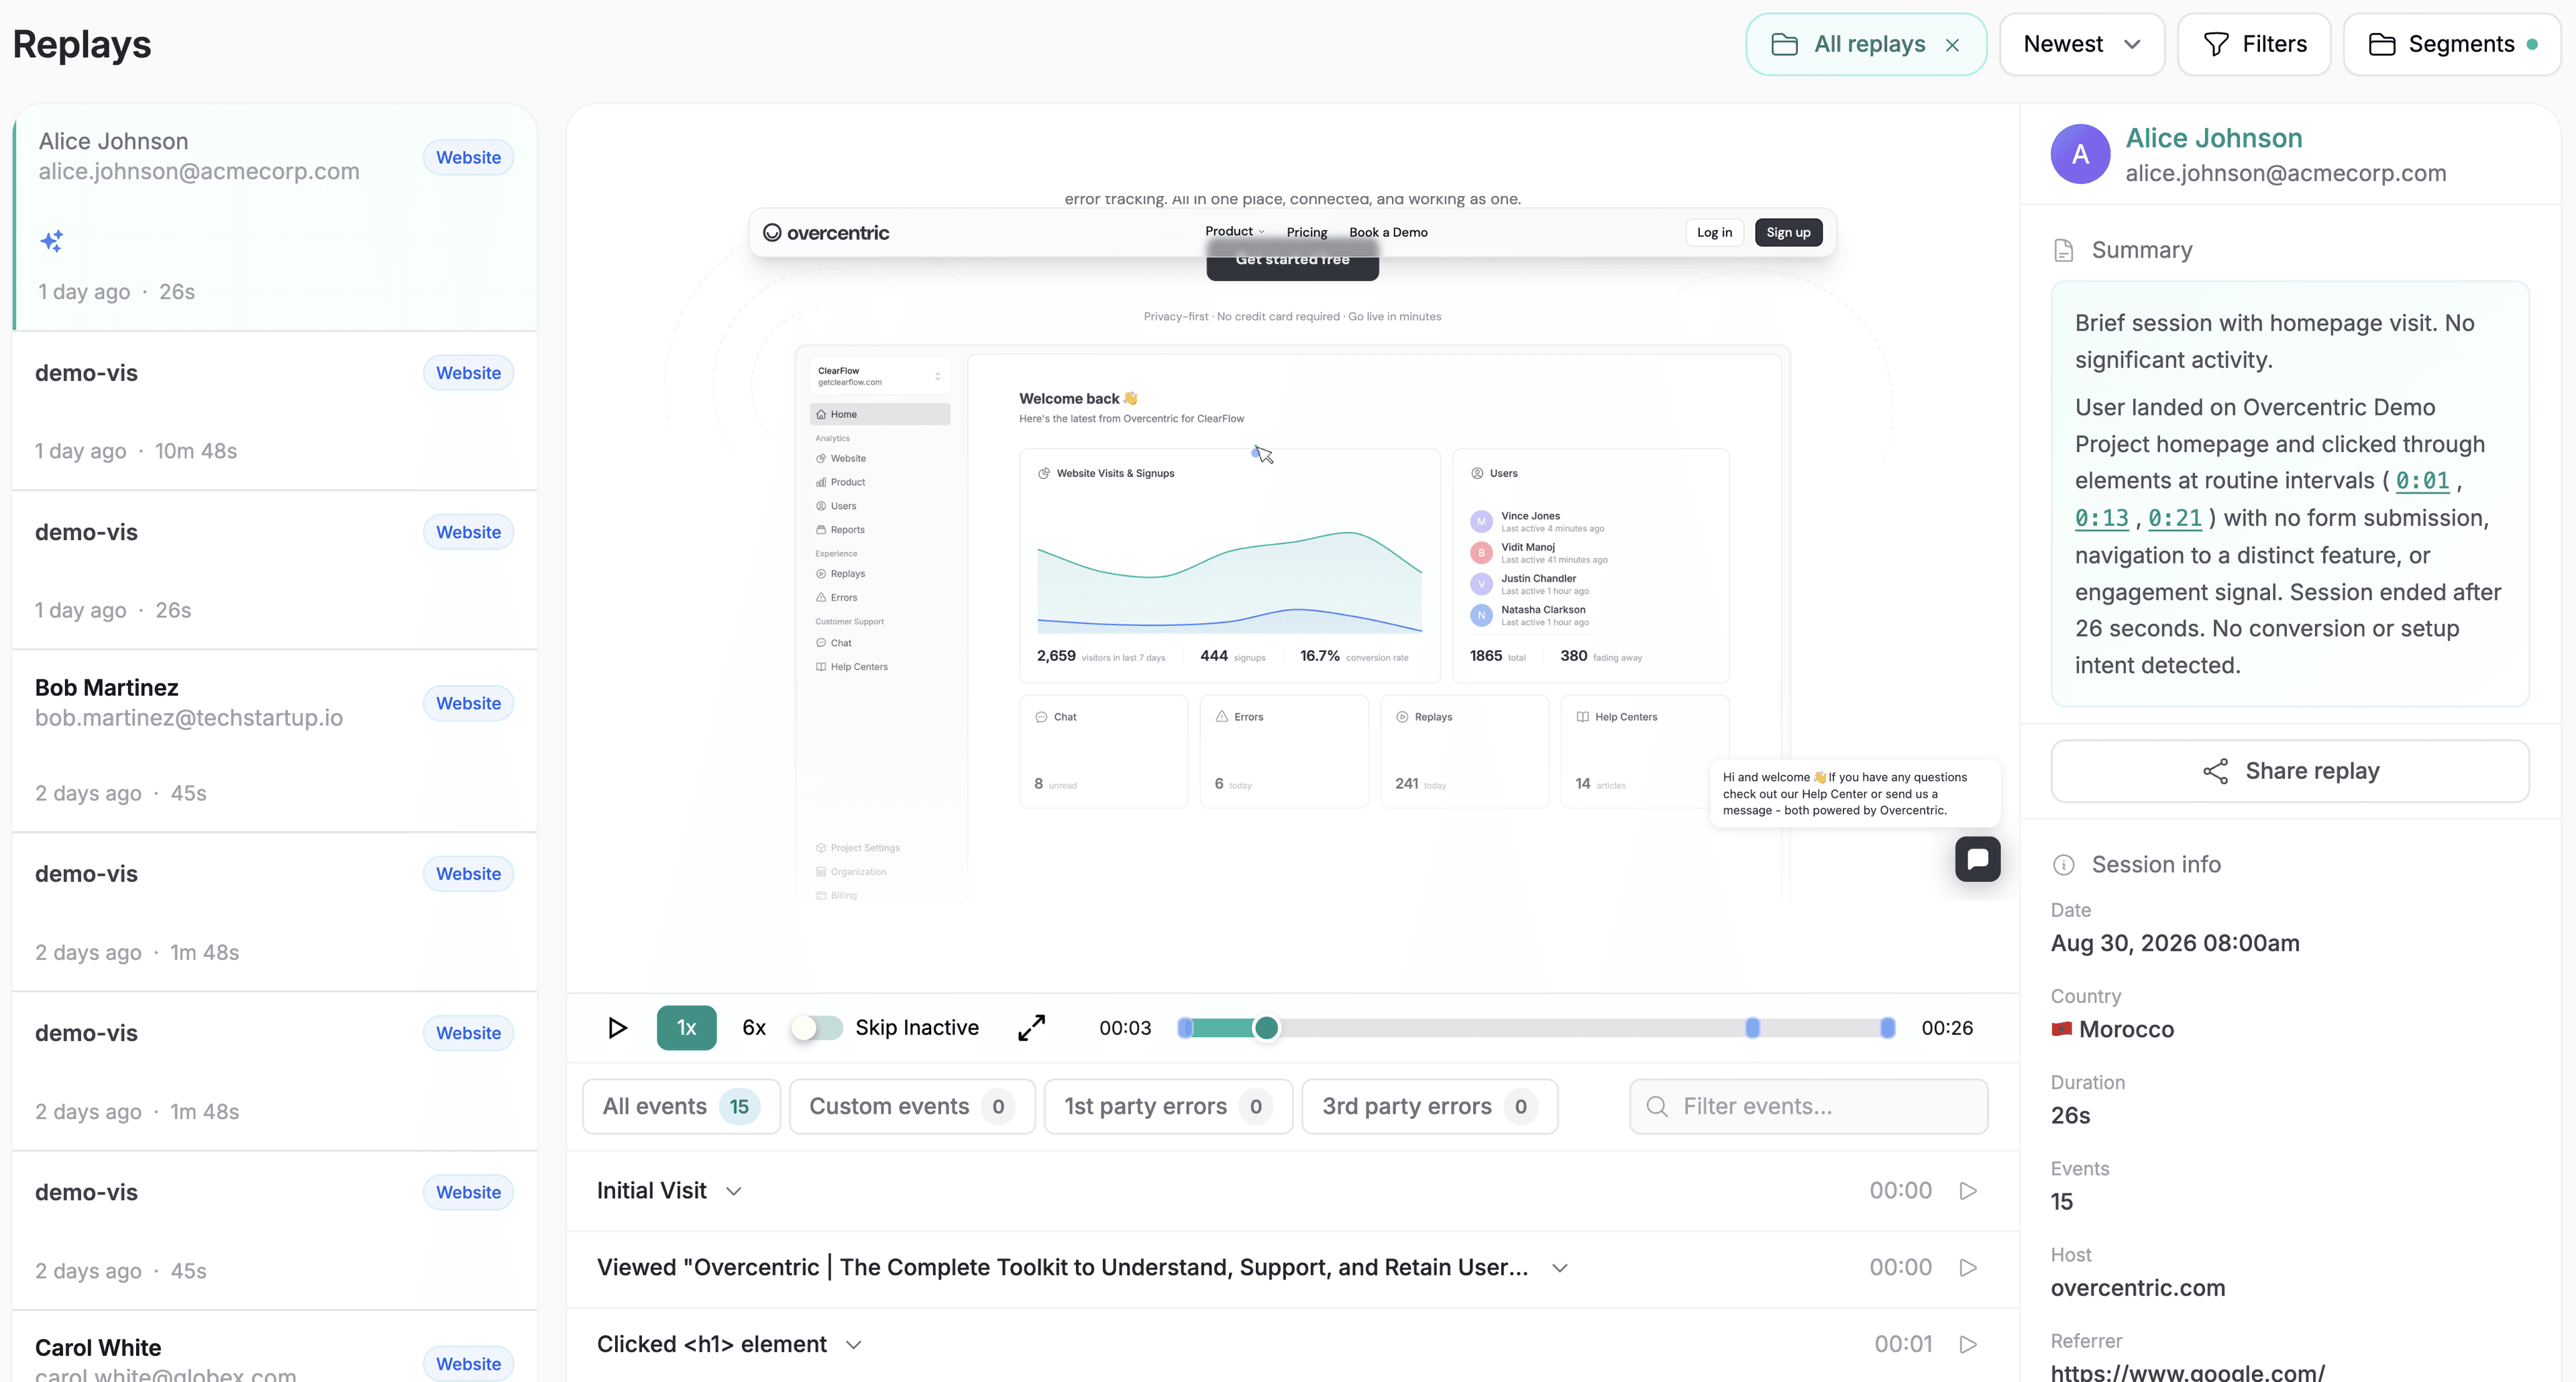This screenshot has height=1382, width=2576.
Task: Click the overcentric logo in the replay
Action: pyautogui.click(x=826, y=233)
